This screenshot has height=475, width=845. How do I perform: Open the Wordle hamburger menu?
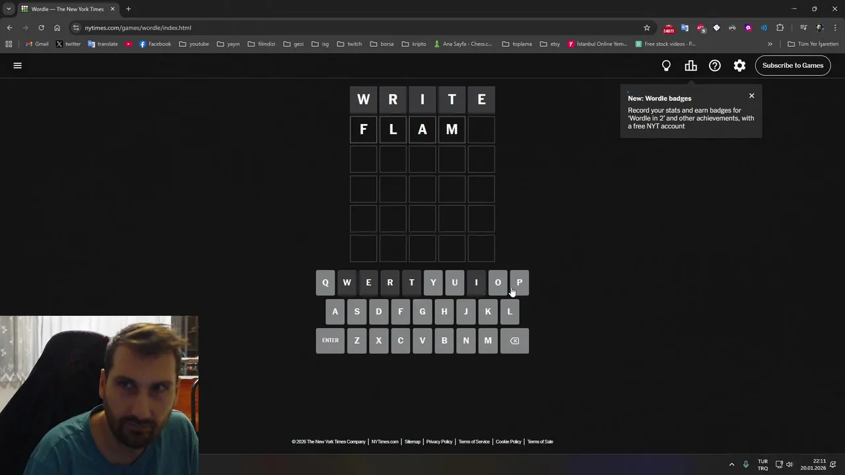18,65
